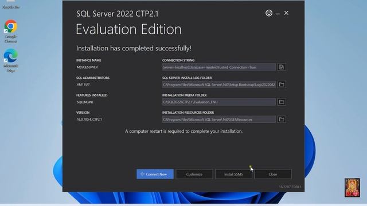Open installation media folder icon
Screen dimensions: 367x206
(282, 102)
